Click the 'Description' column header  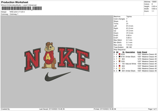coord(130,52)
